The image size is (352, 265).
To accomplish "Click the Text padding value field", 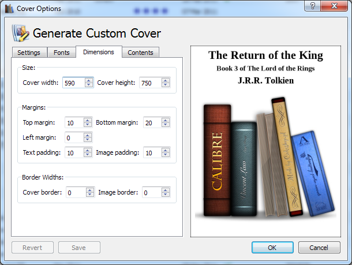I will point(74,152).
